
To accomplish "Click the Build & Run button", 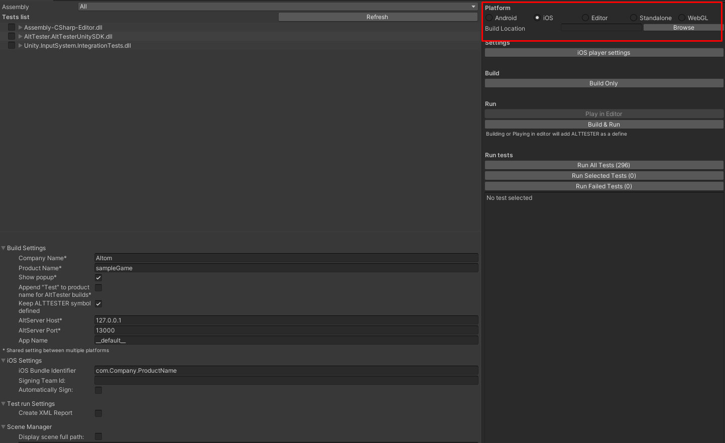I will (603, 125).
